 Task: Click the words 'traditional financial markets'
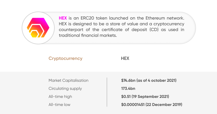(x=87, y=35)
